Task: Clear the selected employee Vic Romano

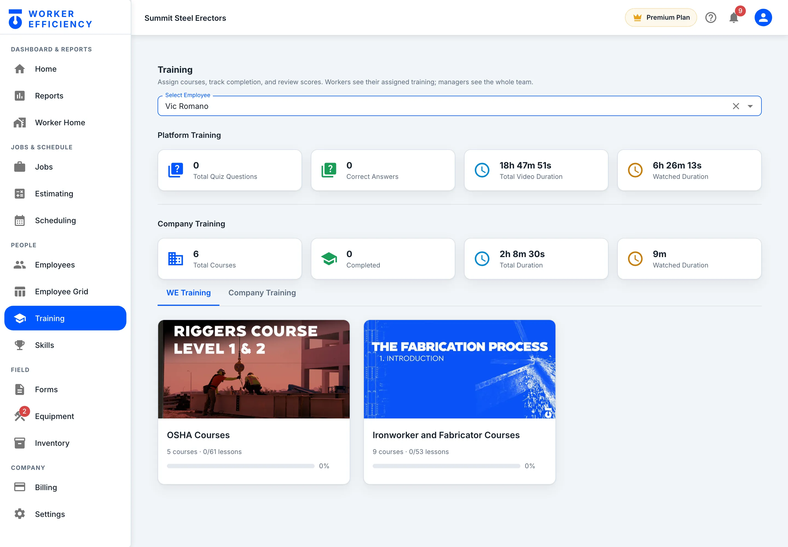Action: 735,106
